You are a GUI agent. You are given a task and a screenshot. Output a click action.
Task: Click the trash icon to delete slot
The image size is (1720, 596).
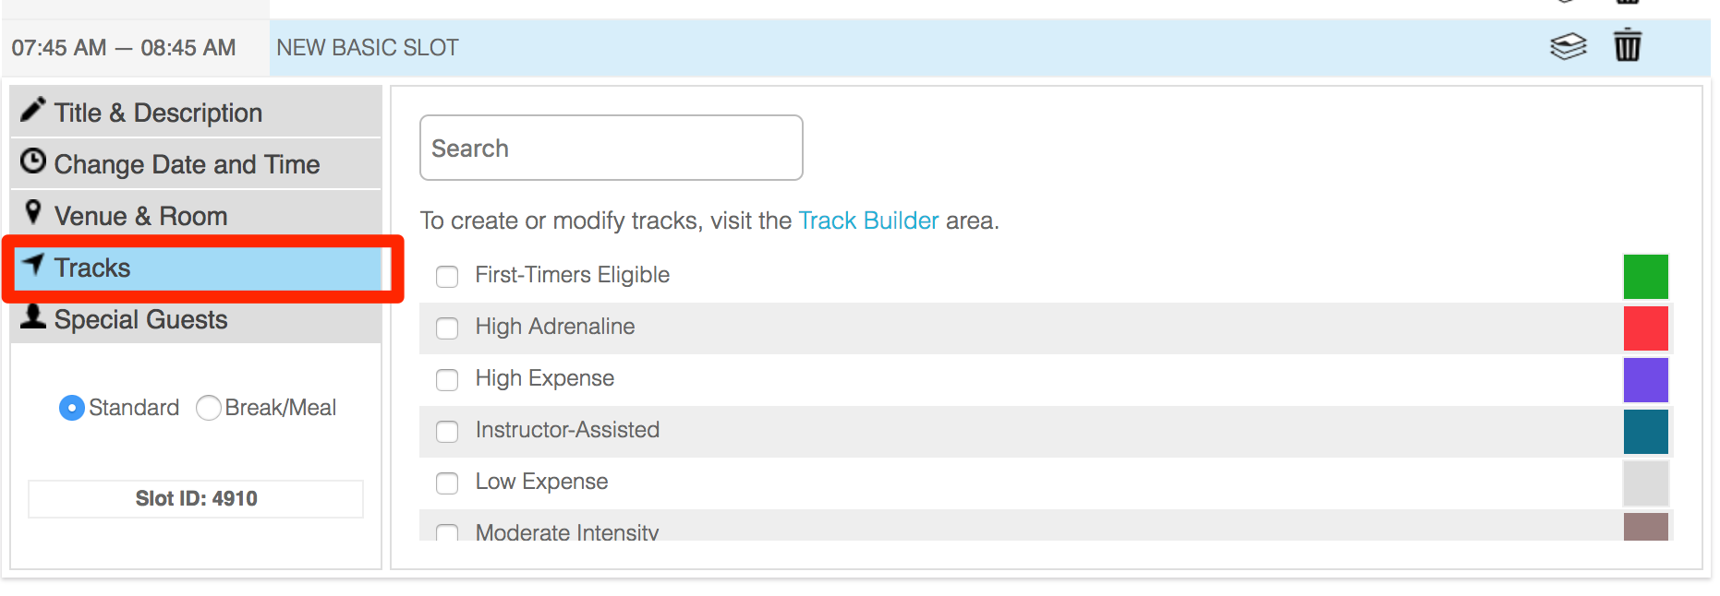point(1627,45)
